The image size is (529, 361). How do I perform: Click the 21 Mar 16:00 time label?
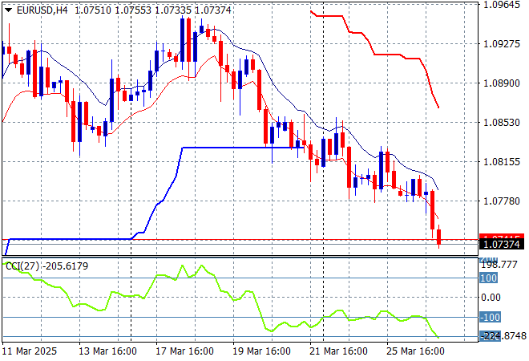(338, 351)
